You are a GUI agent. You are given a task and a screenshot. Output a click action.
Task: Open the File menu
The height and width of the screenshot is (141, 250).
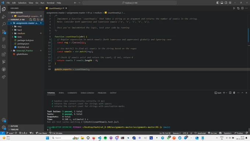(8, 3)
